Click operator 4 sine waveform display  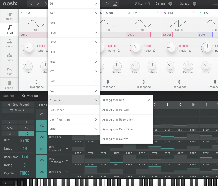pos(143,25)
